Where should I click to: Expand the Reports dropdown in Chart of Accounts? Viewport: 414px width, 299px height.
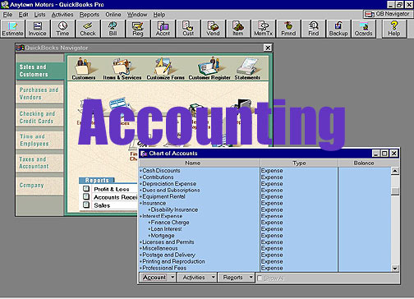[x=237, y=278]
